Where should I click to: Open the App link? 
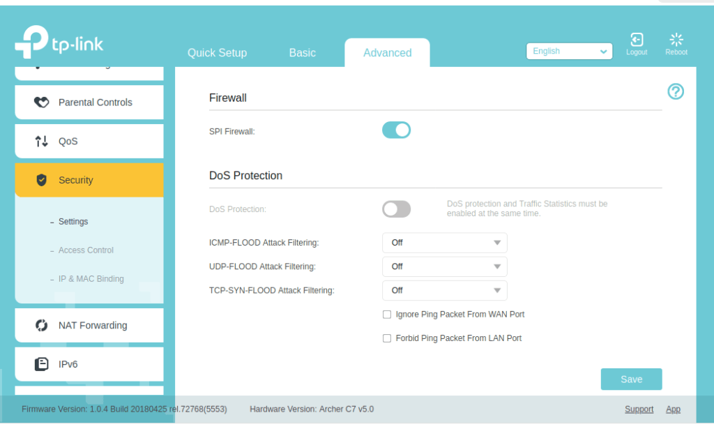(x=673, y=409)
